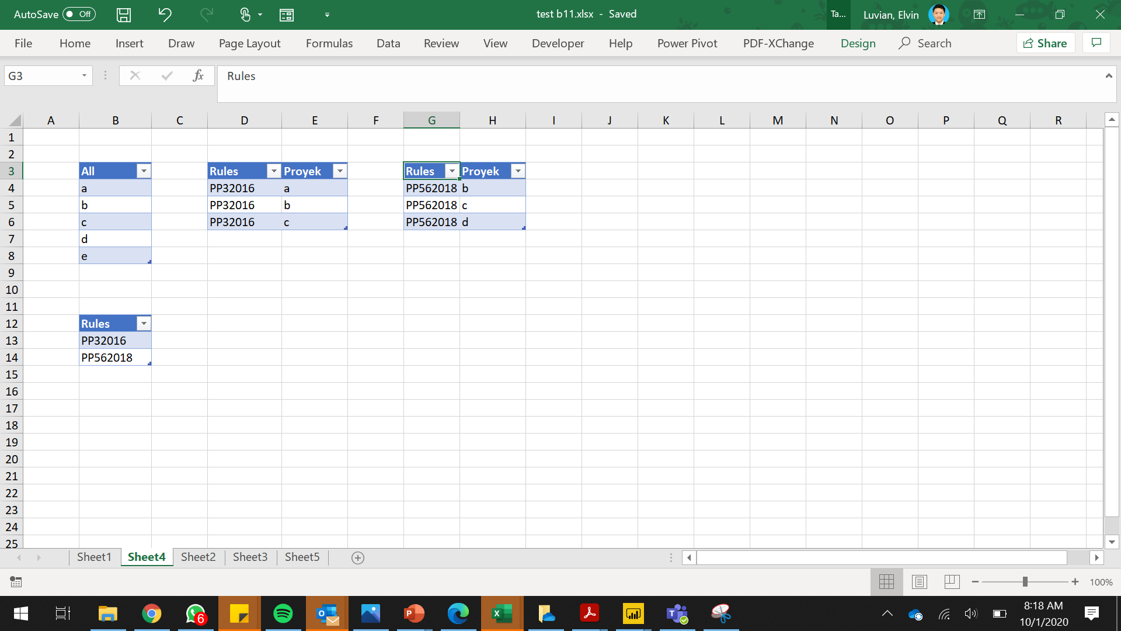The image size is (1121, 631).
Task: Toggle AutoSave switch
Action: pyautogui.click(x=79, y=14)
